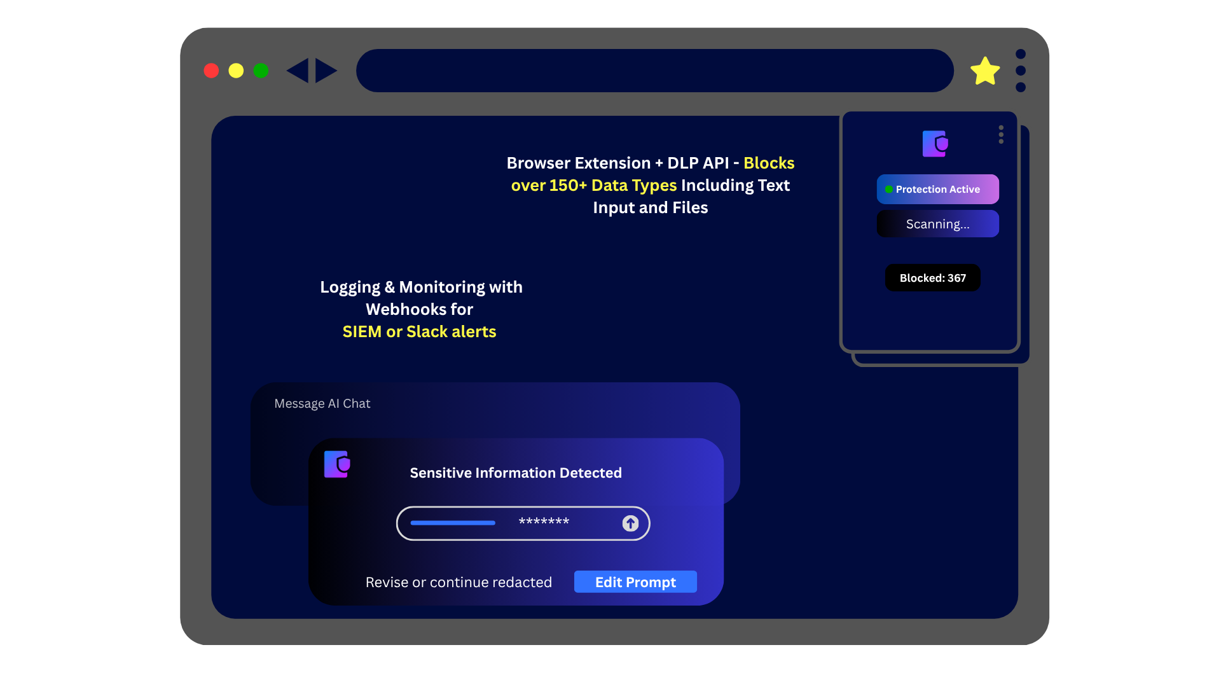Image resolution: width=1221 pixels, height=687 pixels.
Task: Click the blue progress bar in the prompt field
Action: [x=452, y=523]
